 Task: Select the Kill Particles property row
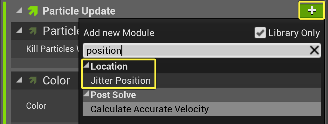pyautogui.click(x=45, y=49)
